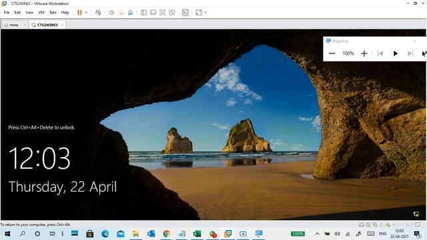
Task: Expand the stretch guest dropdown arrow
Action: pos(205,13)
